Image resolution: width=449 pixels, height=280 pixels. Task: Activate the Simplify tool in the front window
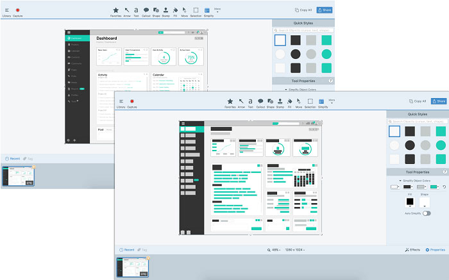coord(321,101)
